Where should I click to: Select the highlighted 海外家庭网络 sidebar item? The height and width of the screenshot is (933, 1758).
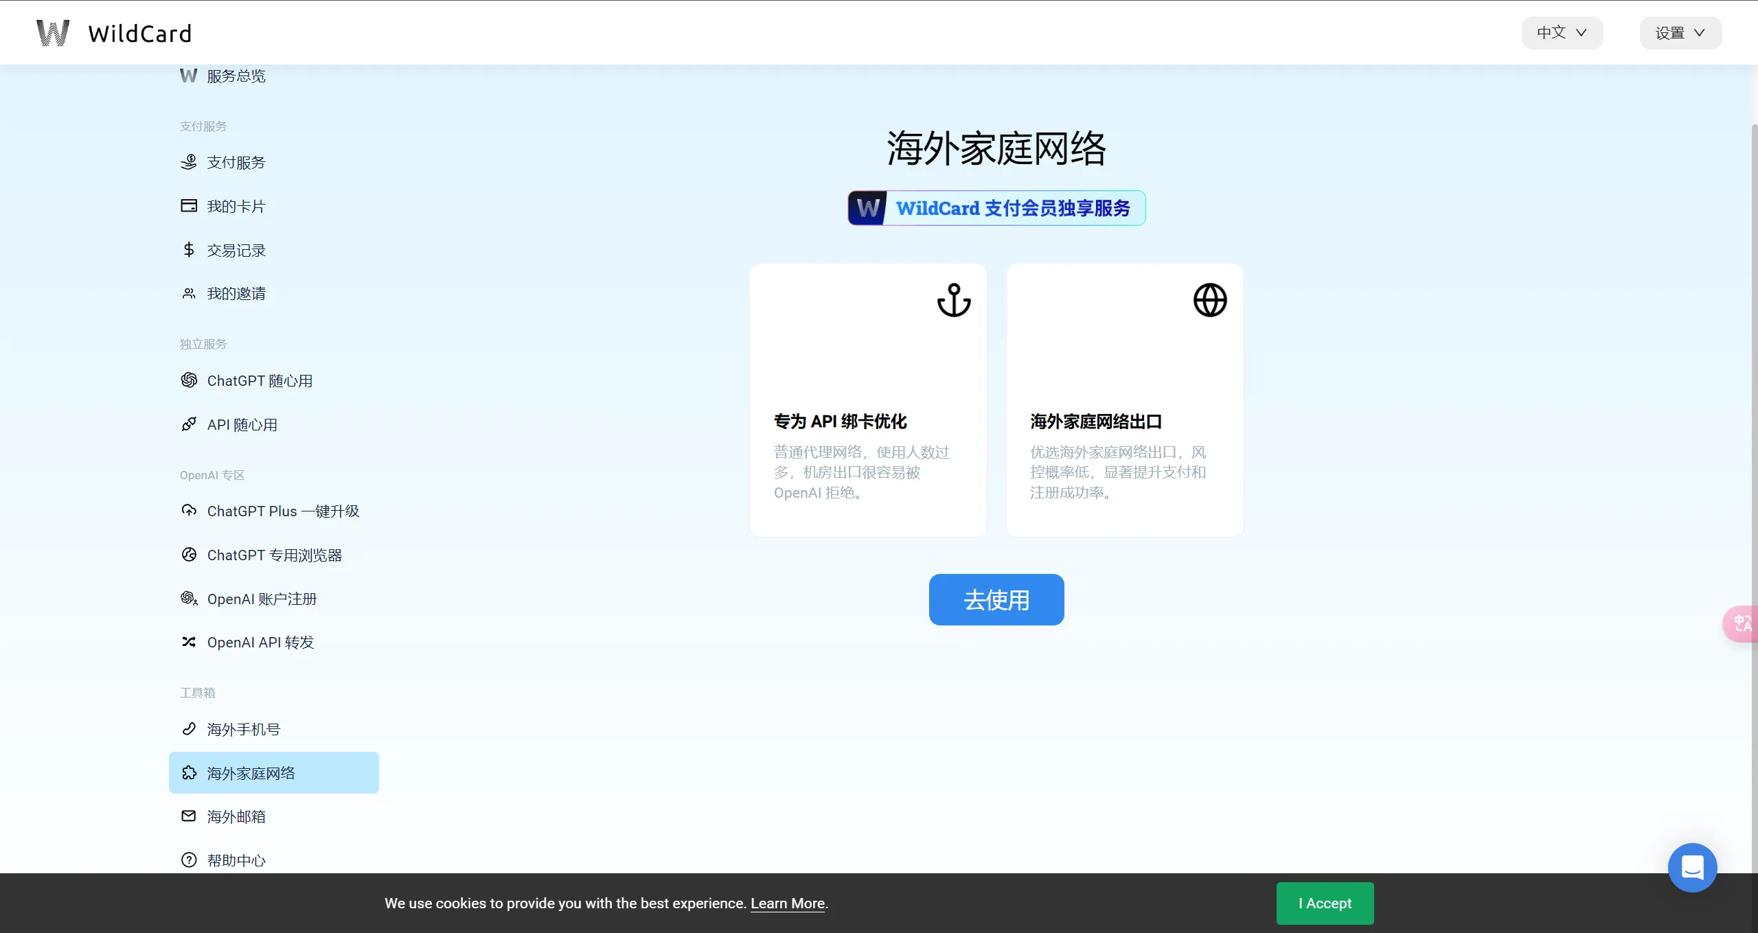274,773
